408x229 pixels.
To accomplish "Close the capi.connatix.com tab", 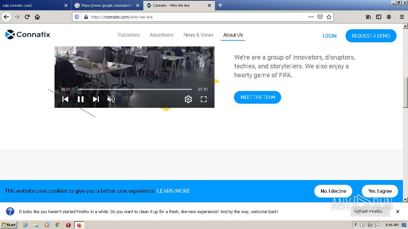I will pos(66,5).
